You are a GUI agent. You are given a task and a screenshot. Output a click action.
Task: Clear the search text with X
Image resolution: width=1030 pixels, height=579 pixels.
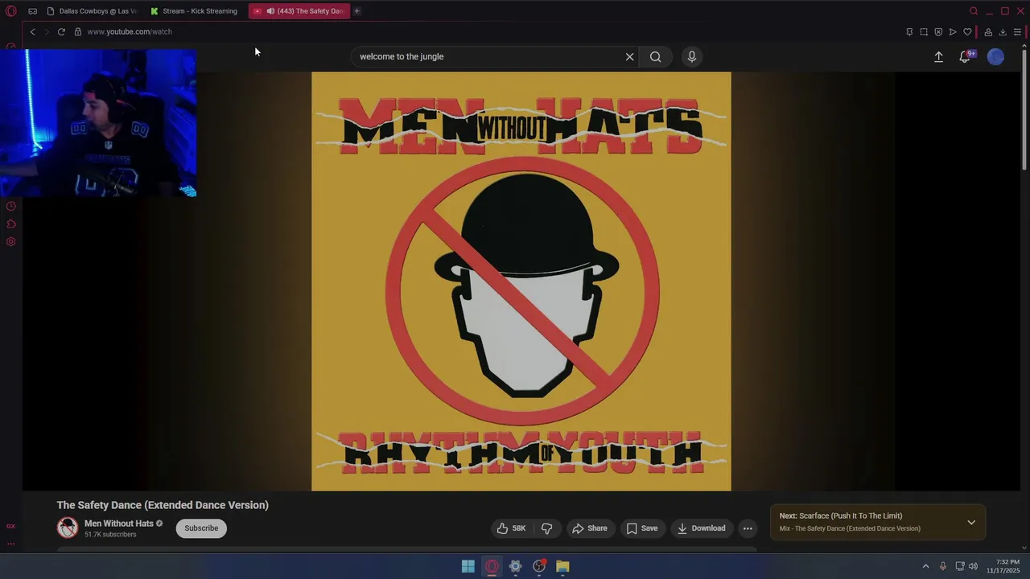click(629, 56)
